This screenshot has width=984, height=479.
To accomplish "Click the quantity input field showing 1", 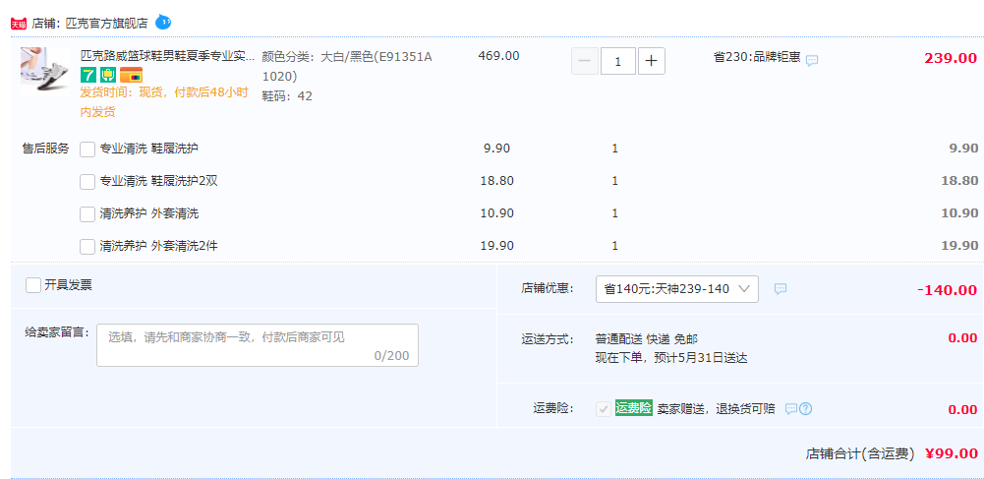I will click(x=618, y=61).
